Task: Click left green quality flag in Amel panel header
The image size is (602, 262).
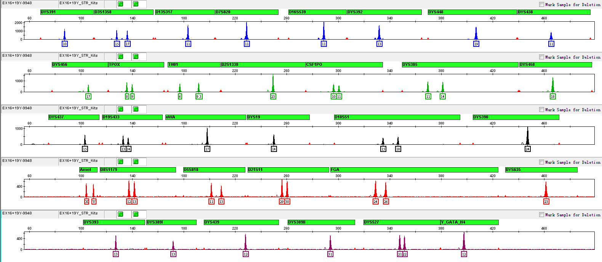Action: click(120, 161)
